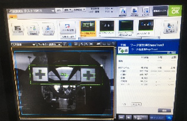Click the bright blue icon at bottom right
Viewport: 187px width, 121px height.
pos(169,118)
